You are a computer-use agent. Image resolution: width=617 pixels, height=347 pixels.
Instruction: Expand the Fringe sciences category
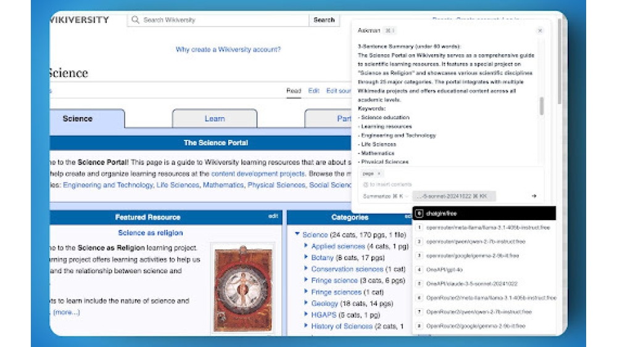tap(306, 292)
